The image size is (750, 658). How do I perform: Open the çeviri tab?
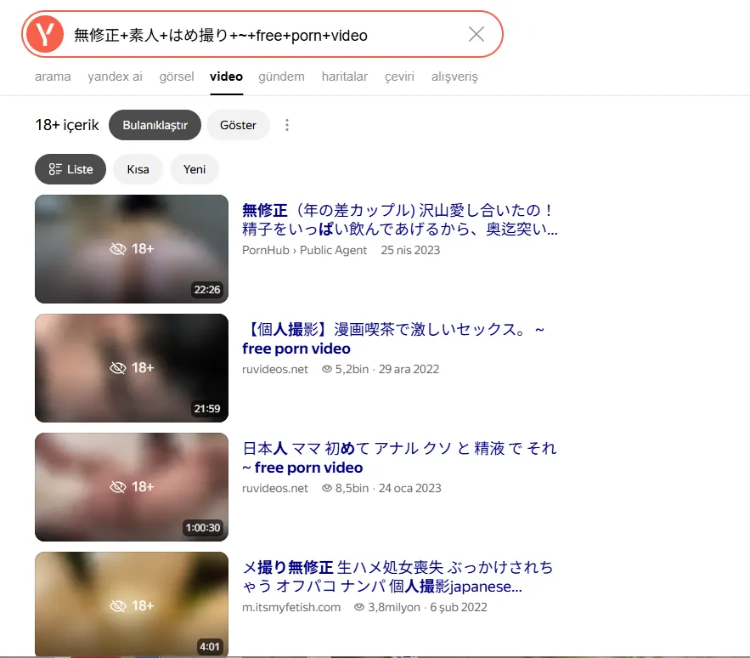(399, 77)
